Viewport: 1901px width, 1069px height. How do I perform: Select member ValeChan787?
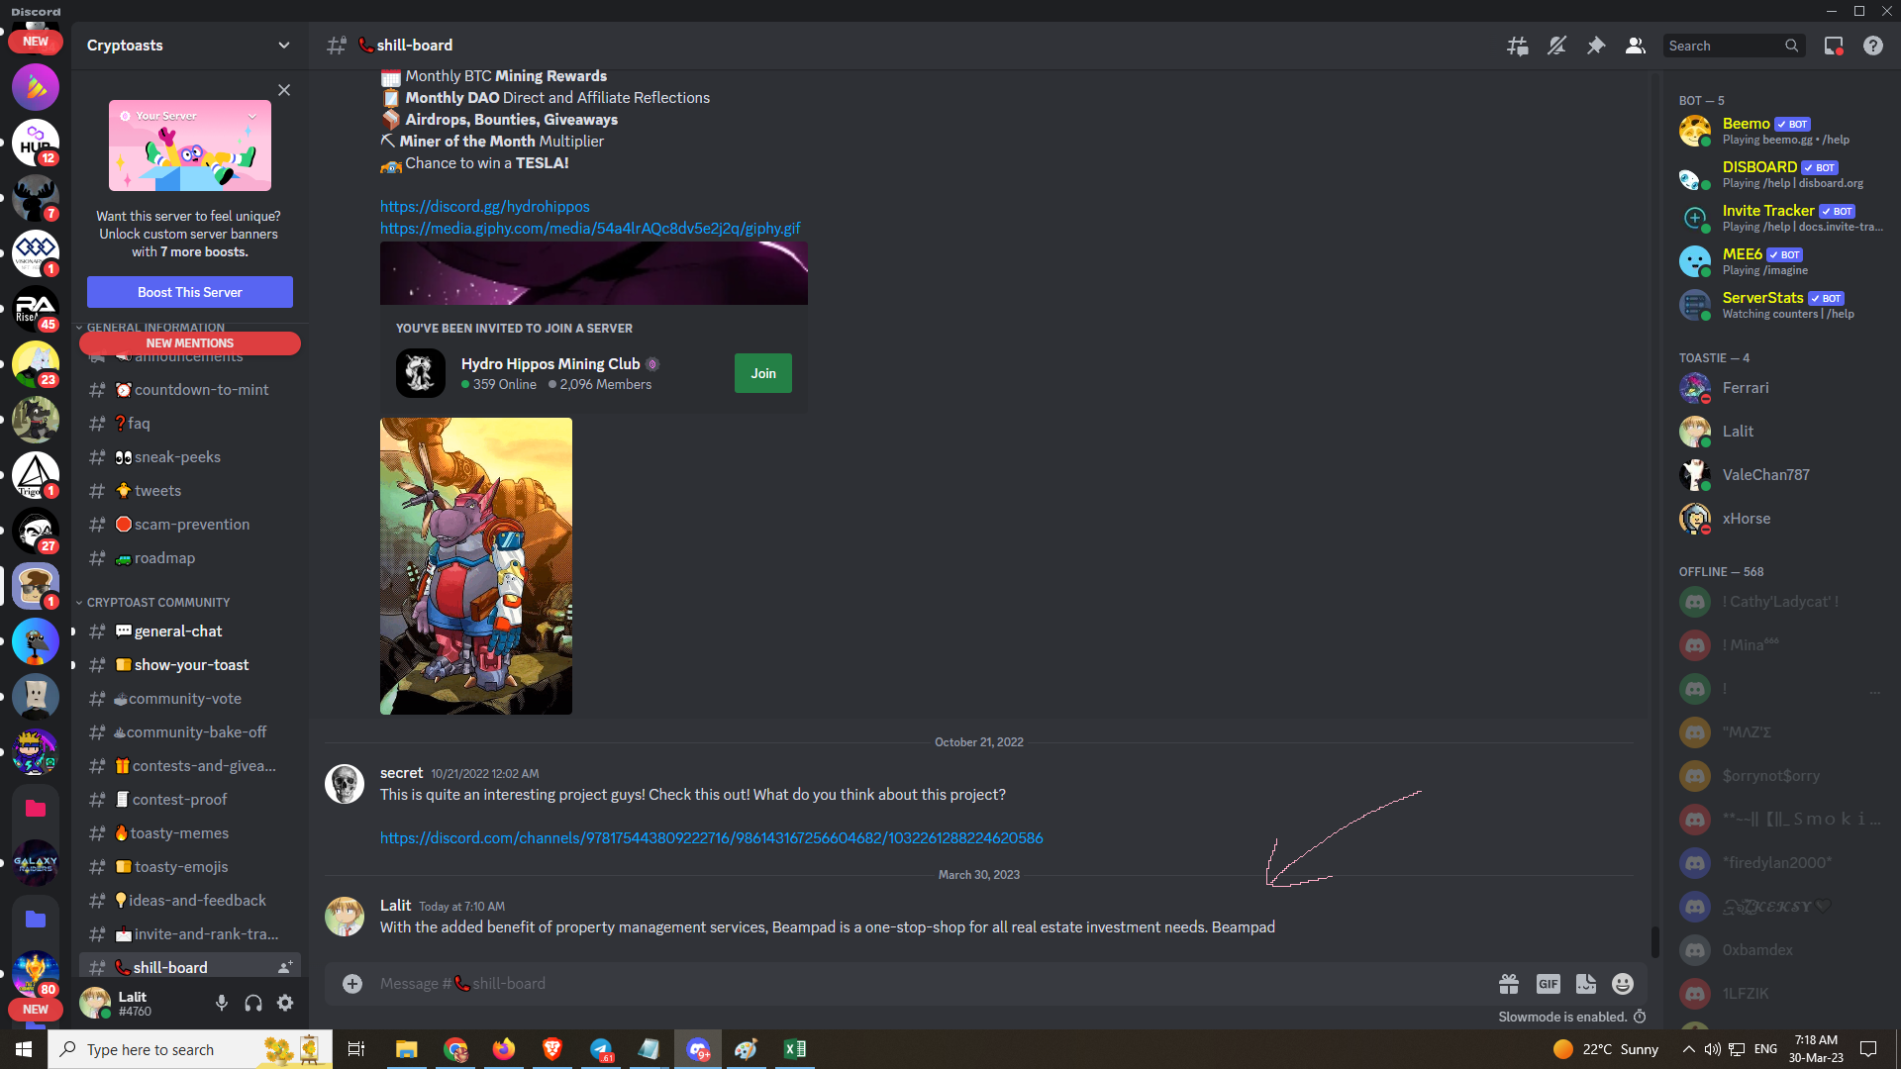point(1780,475)
